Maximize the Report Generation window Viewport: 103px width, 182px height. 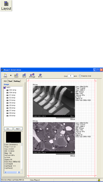98,70
